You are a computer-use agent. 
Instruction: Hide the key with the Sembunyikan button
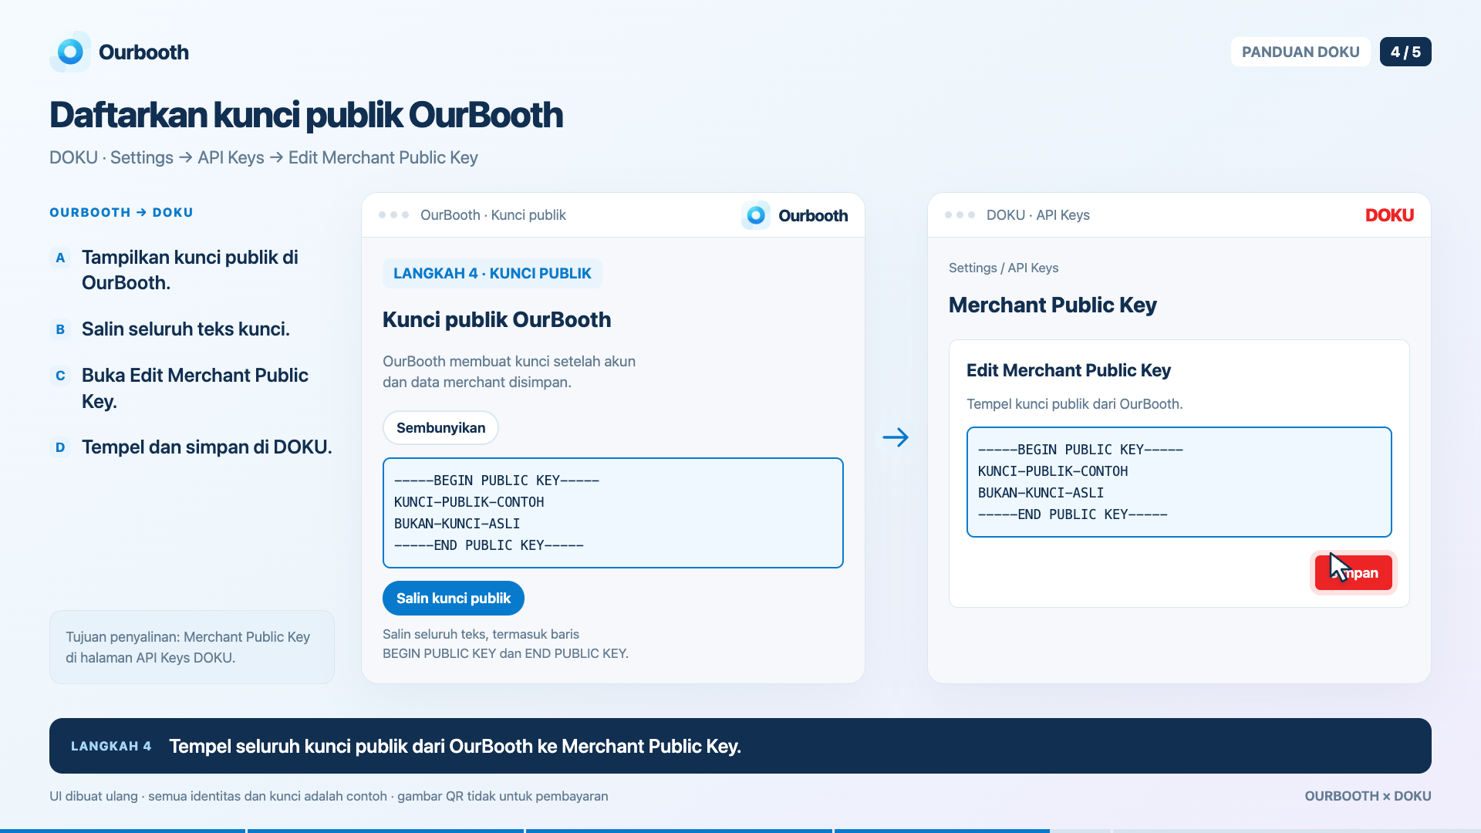tap(440, 427)
